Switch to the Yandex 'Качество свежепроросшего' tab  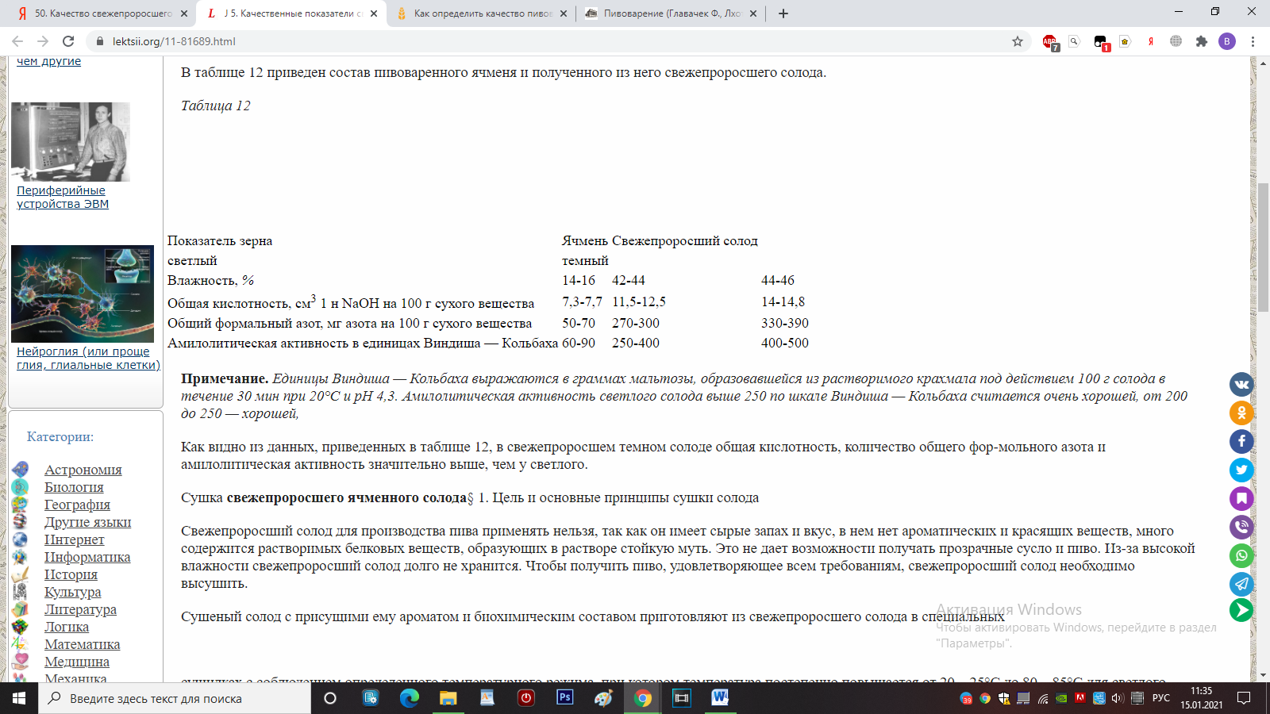(102, 13)
